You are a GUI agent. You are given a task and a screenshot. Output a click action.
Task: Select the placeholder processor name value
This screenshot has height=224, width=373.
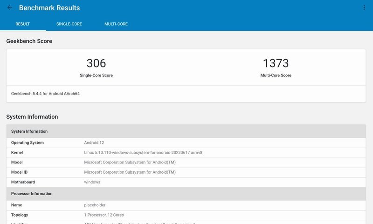click(95, 205)
